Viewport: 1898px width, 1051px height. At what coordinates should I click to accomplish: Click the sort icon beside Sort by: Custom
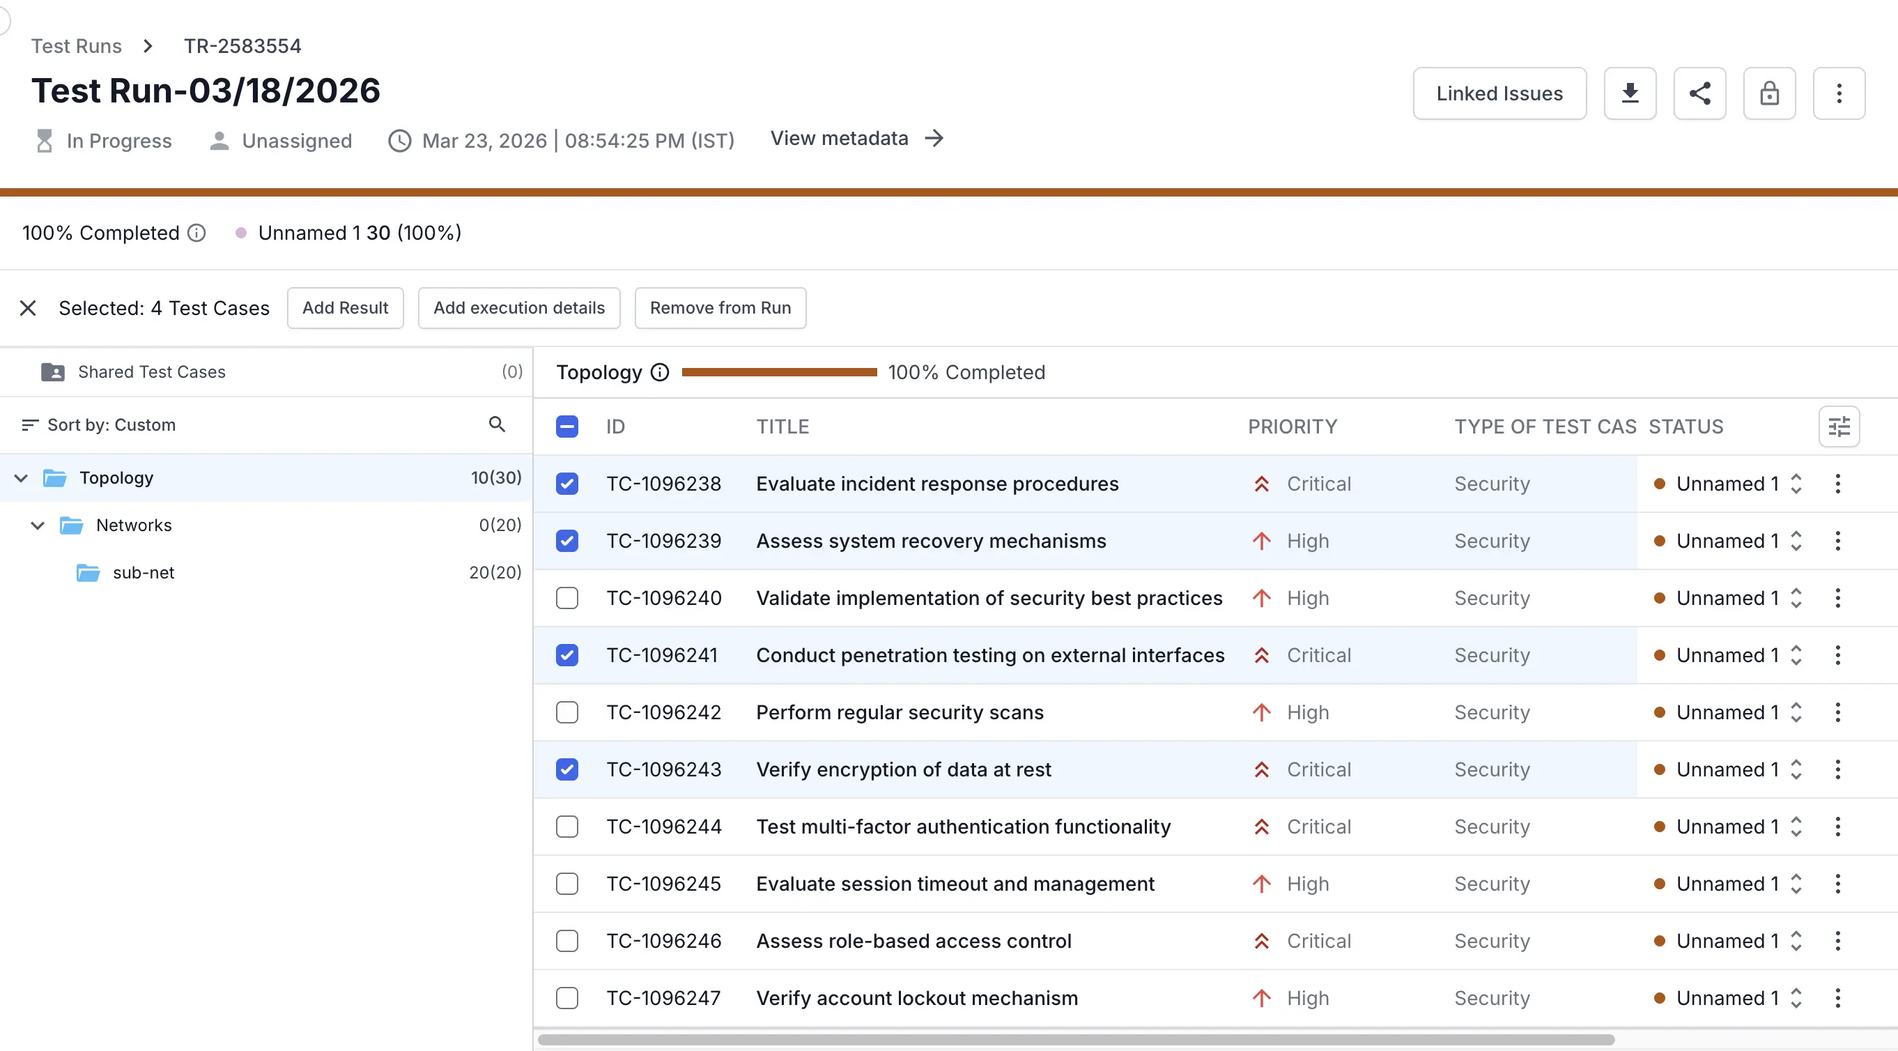click(29, 425)
